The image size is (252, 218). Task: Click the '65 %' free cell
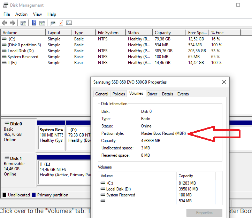(215, 57)
